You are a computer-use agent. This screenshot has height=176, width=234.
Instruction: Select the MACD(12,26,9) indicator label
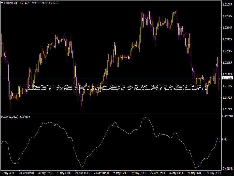coord(10,117)
